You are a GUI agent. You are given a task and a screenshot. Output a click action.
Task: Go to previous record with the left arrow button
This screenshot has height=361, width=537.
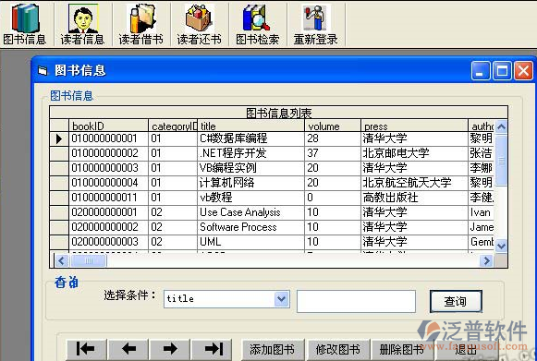tap(128, 349)
